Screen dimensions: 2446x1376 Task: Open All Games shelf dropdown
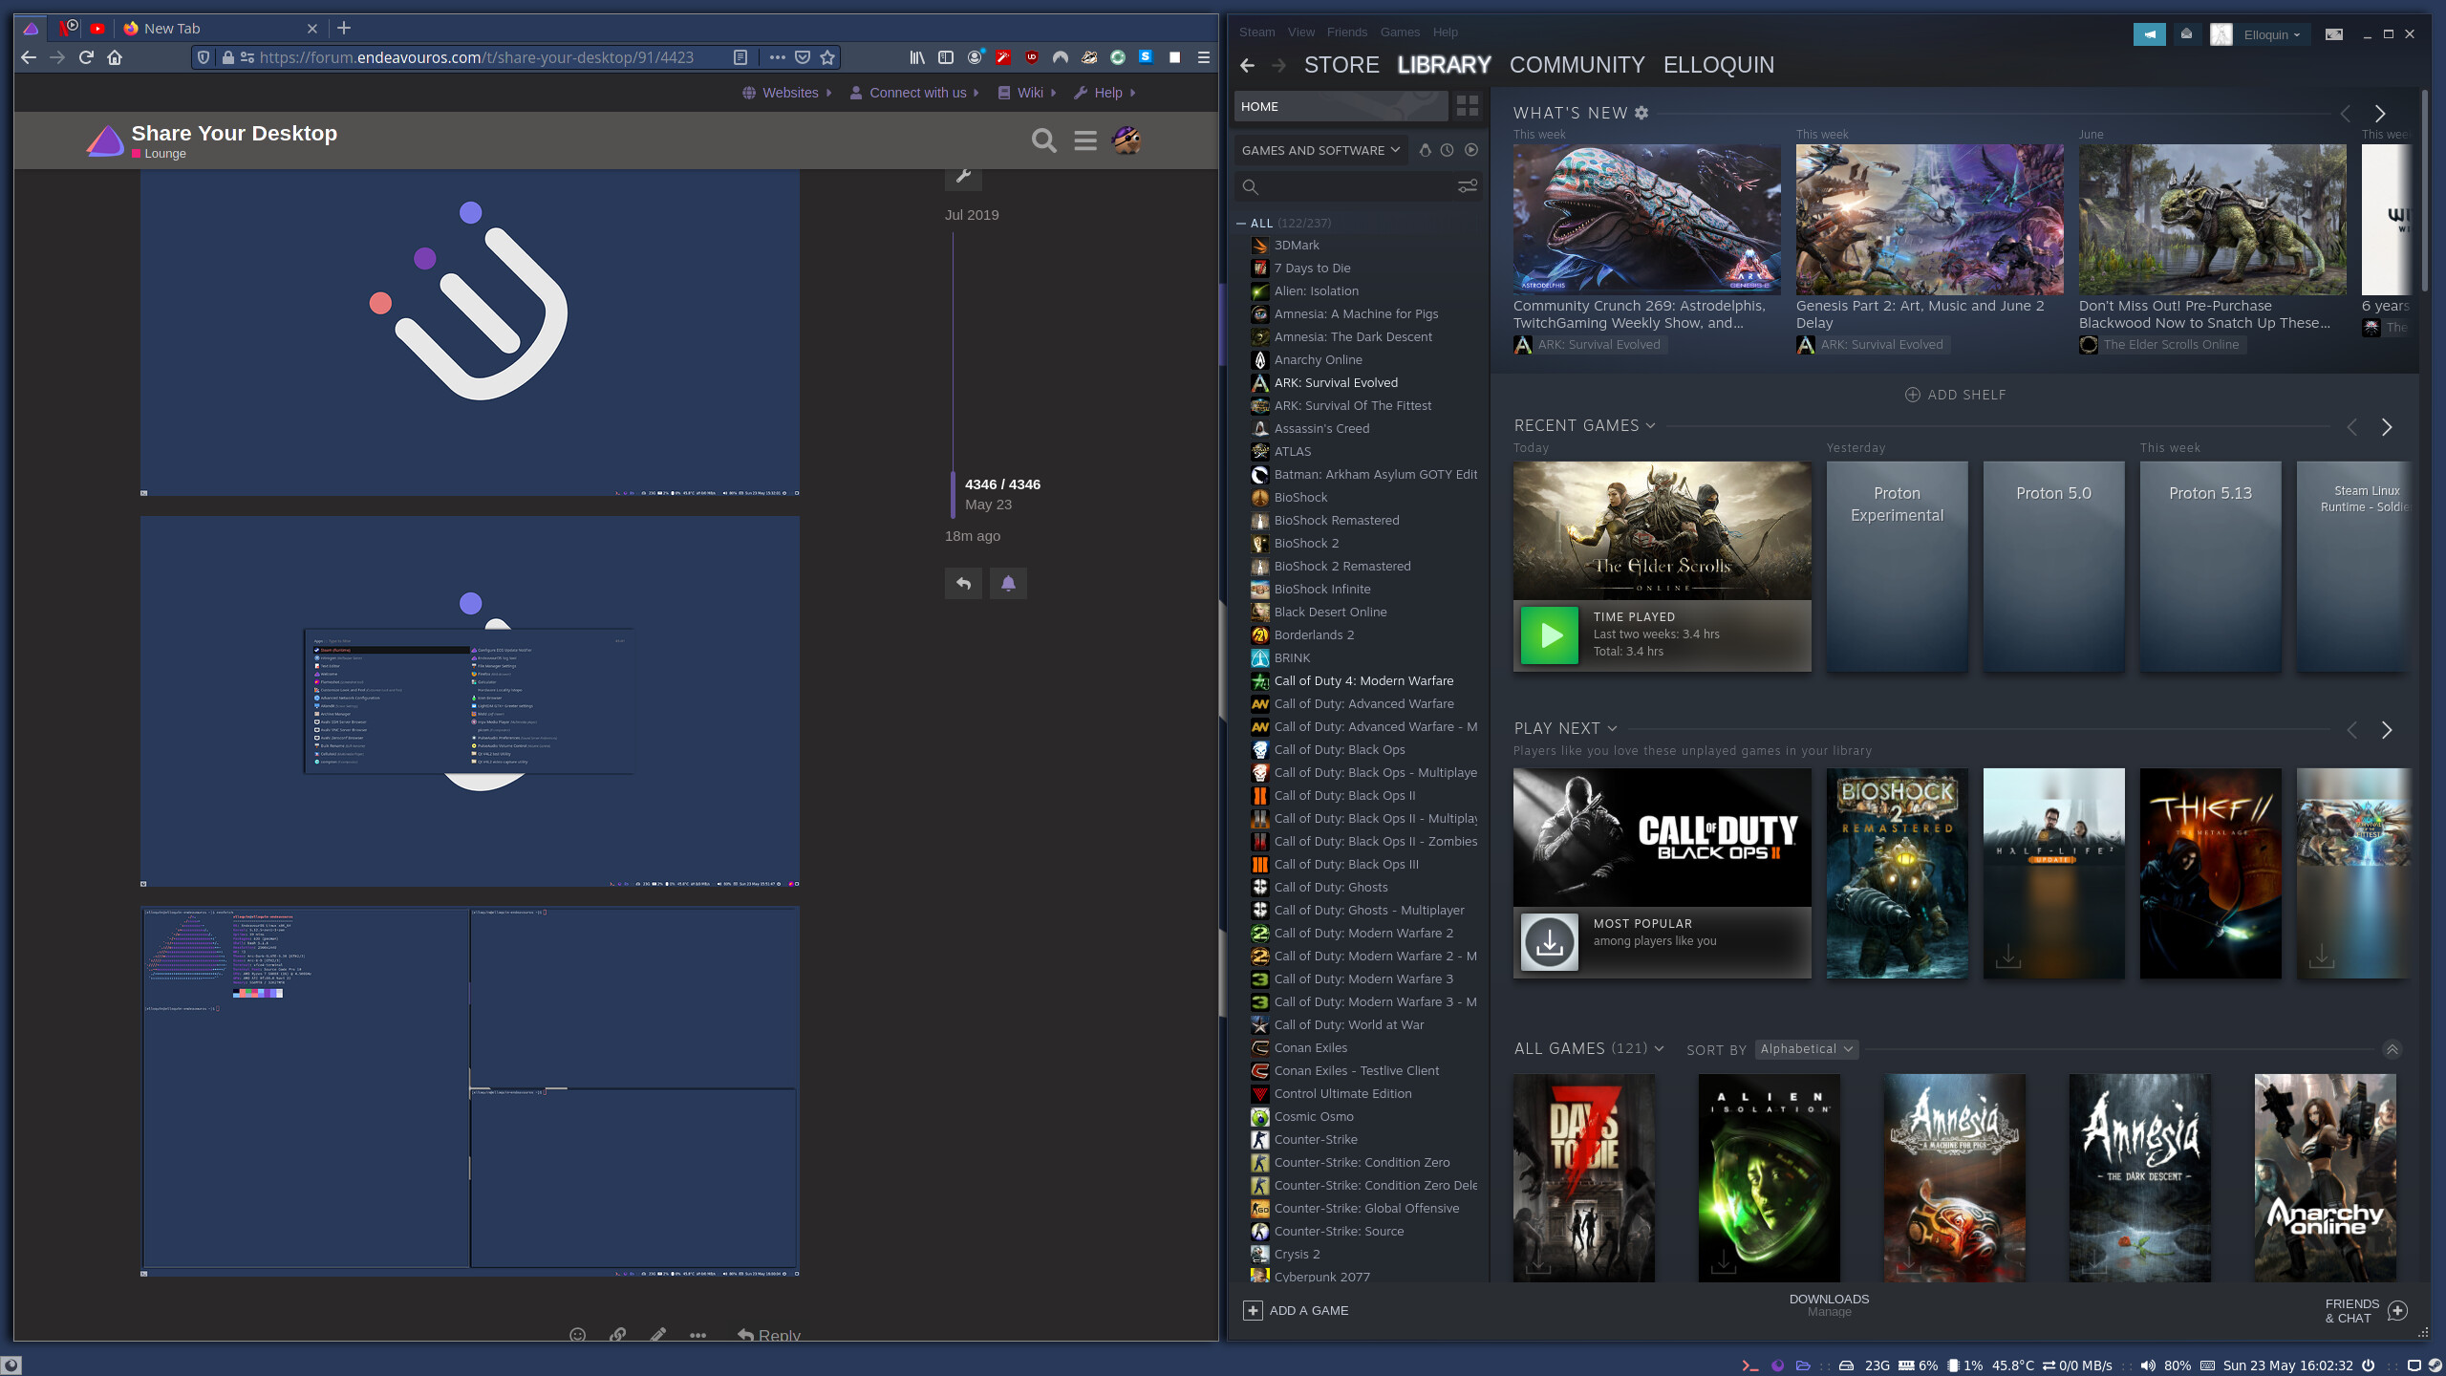1659,1048
